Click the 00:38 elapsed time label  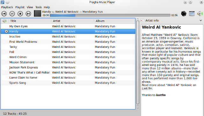pyautogui.click(x=46, y=15)
